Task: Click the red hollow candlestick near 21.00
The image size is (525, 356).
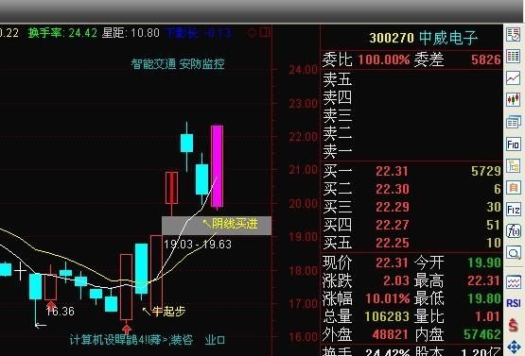Action: click(x=172, y=188)
